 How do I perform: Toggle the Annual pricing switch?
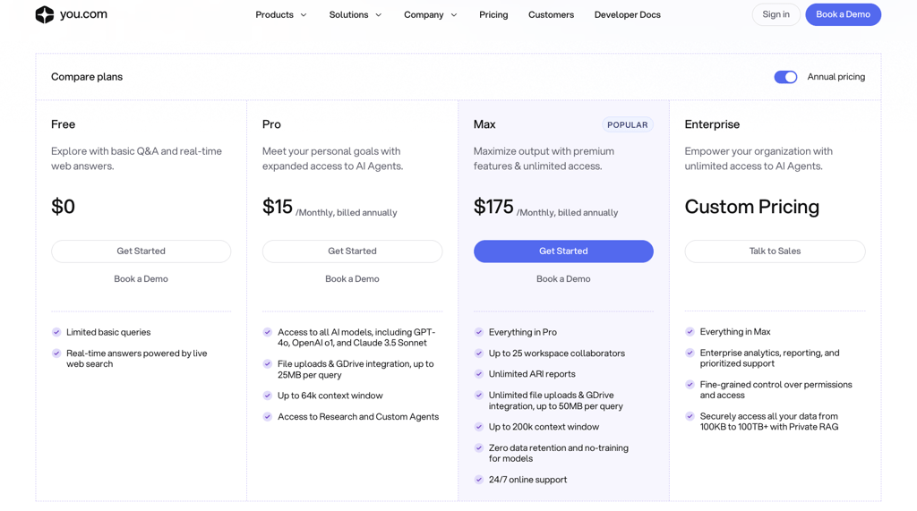pyautogui.click(x=785, y=77)
